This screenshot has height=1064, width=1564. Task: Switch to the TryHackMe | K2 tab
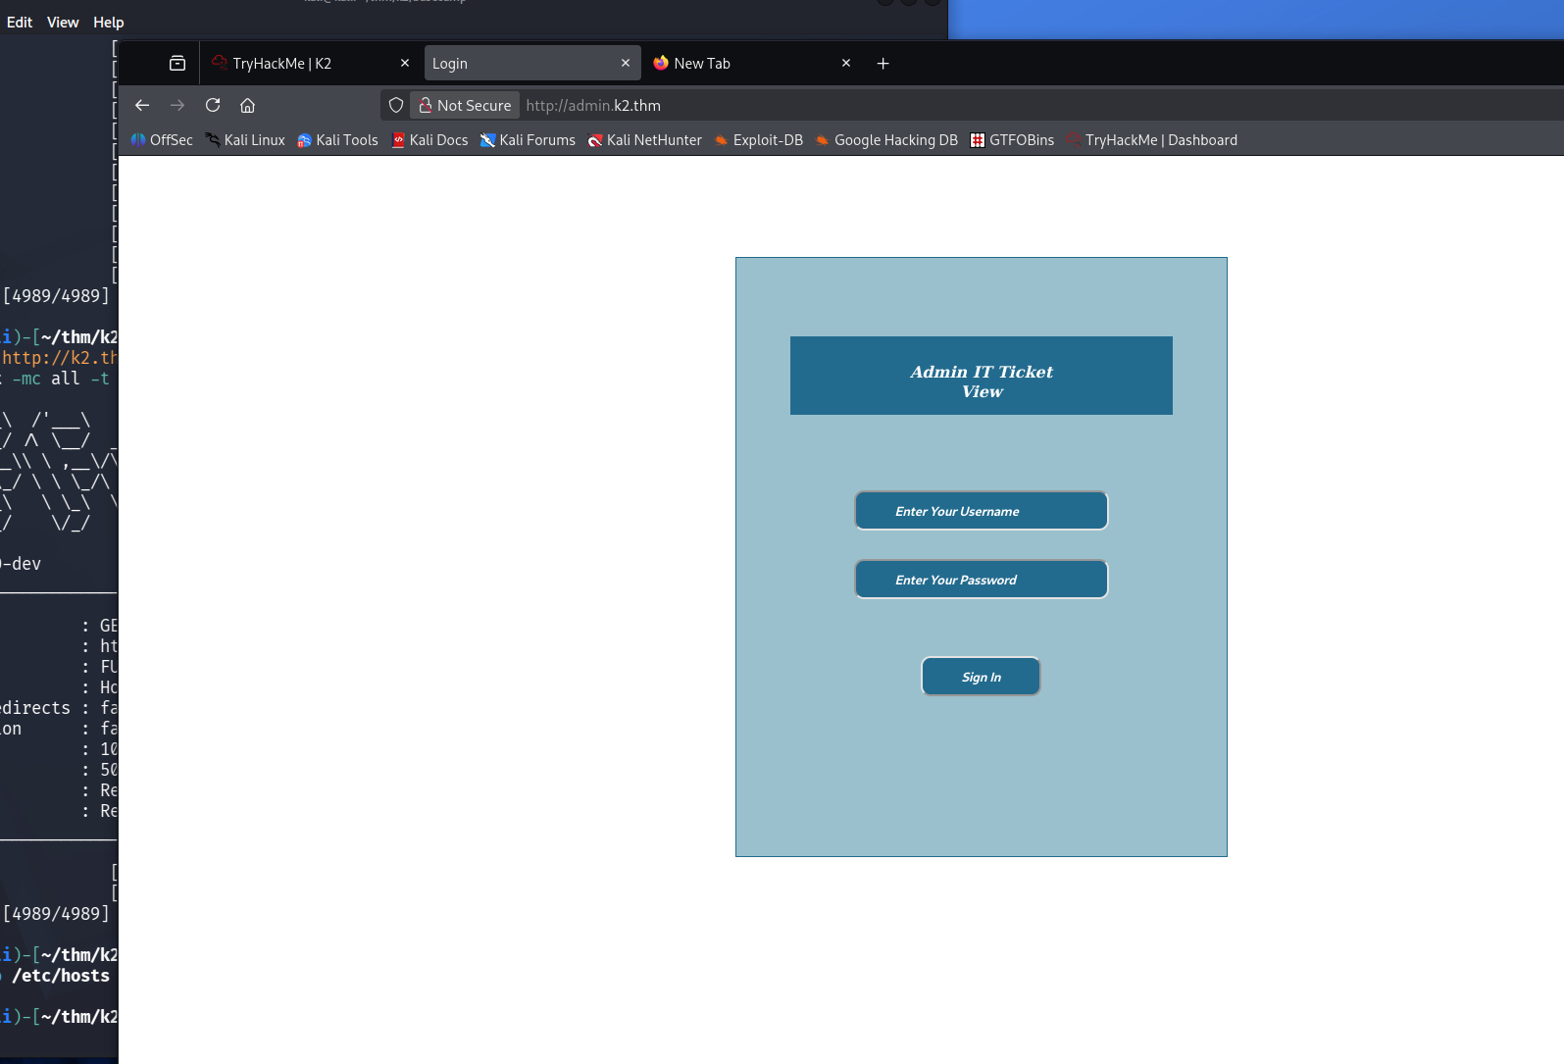312,63
